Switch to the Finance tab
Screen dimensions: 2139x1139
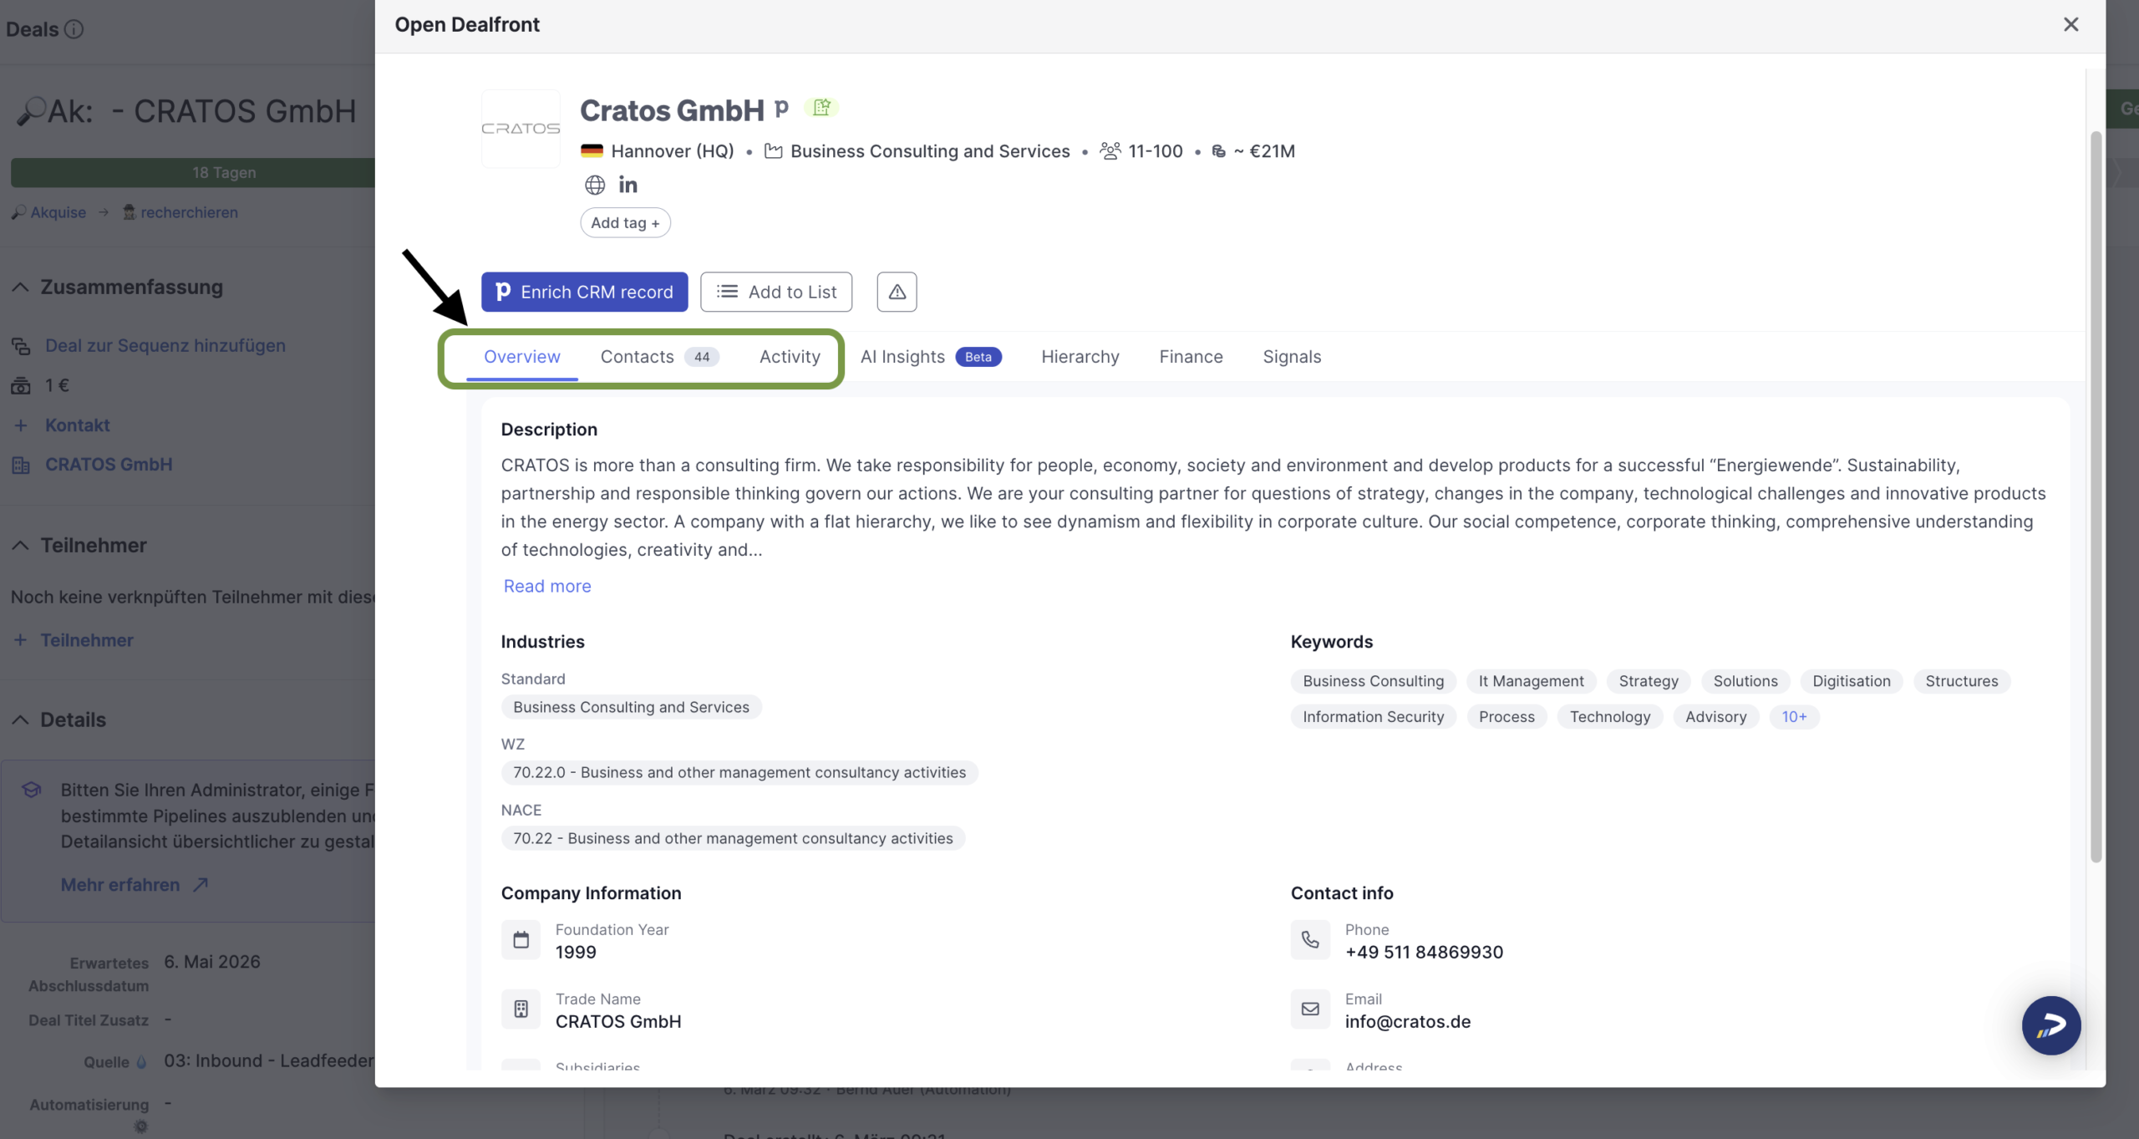(1191, 357)
